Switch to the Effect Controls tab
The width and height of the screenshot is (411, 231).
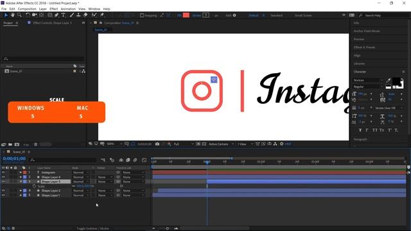coord(52,23)
